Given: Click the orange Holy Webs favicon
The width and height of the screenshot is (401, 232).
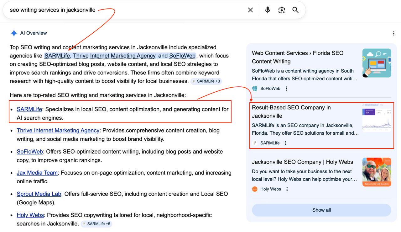Looking at the screenshot, I should (x=255, y=189).
